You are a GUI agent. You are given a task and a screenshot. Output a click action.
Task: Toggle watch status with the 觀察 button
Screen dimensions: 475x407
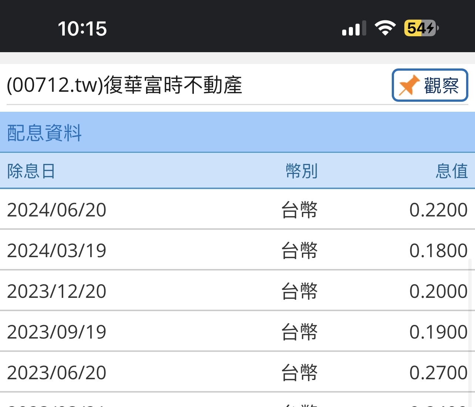pos(429,86)
